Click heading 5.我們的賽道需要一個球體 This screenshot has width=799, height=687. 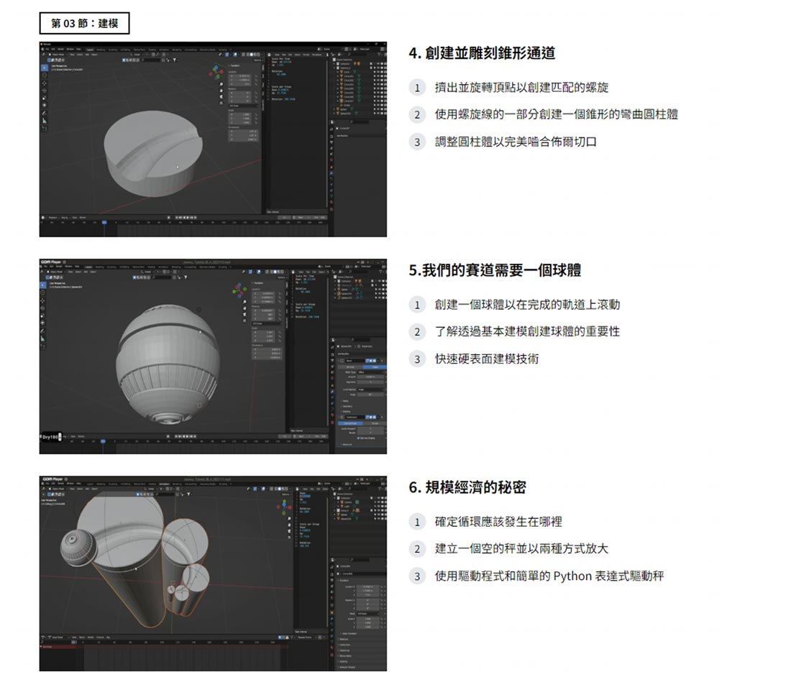(x=495, y=270)
